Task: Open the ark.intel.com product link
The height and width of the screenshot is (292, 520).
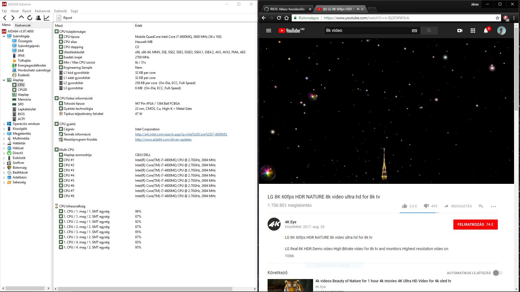Action: (x=181, y=134)
